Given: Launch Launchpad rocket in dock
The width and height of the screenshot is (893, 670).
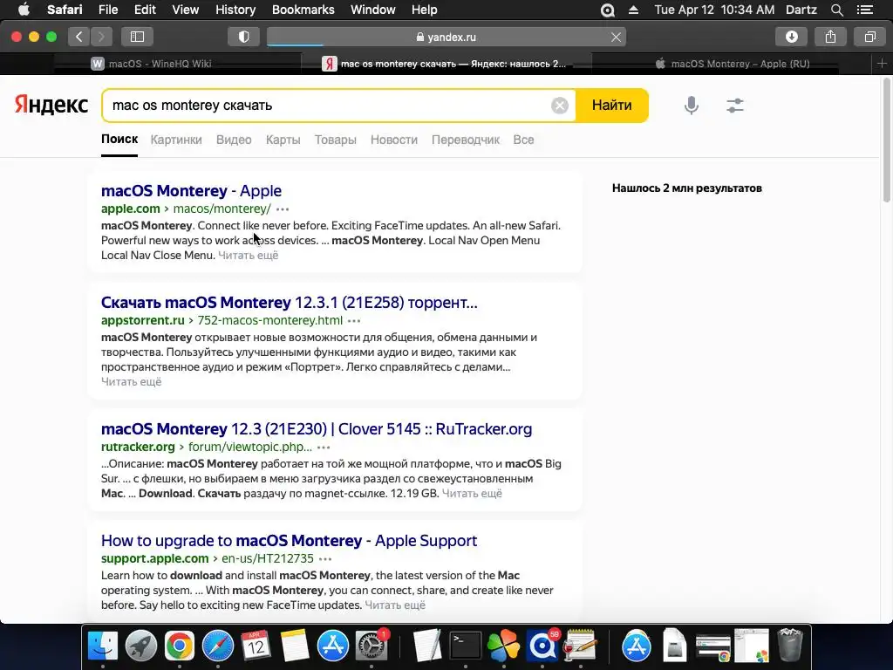Looking at the screenshot, I should (x=141, y=646).
